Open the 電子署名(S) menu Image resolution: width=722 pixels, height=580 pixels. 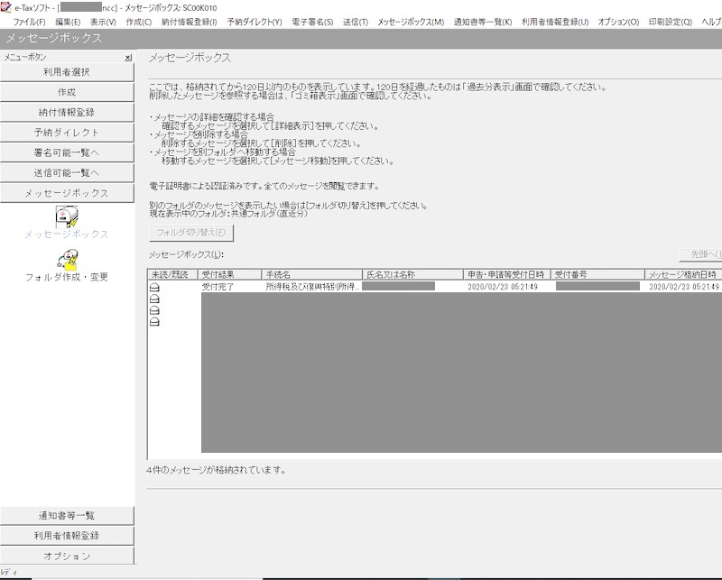pyautogui.click(x=312, y=22)
